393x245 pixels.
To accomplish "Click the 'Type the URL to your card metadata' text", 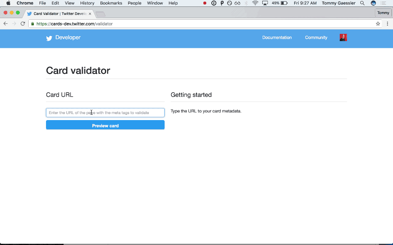I will 206,111.
